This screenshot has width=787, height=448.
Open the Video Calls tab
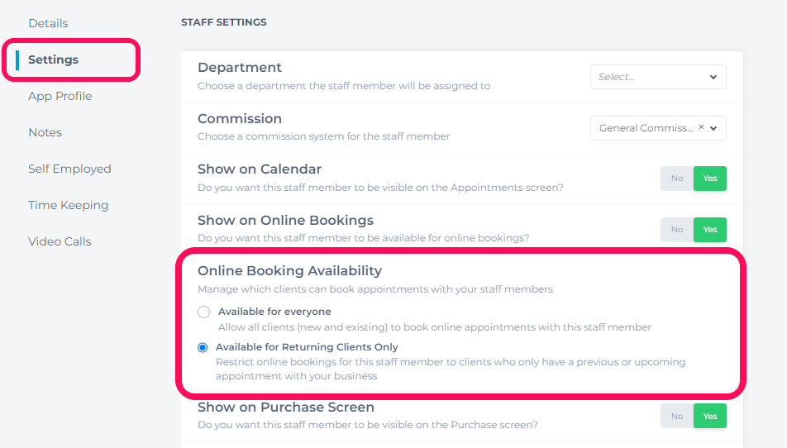click(x=60, y=241)
